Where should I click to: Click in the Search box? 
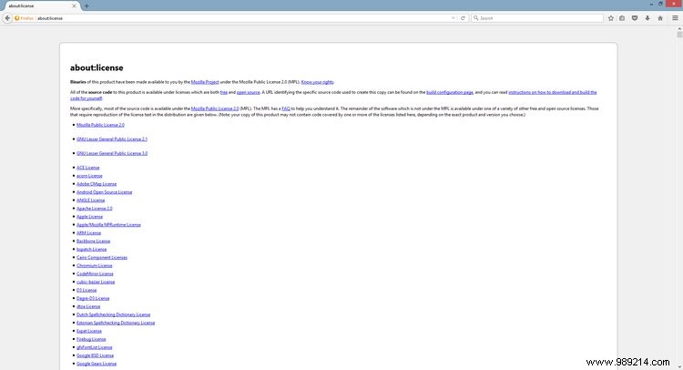[x=537, y=17]
